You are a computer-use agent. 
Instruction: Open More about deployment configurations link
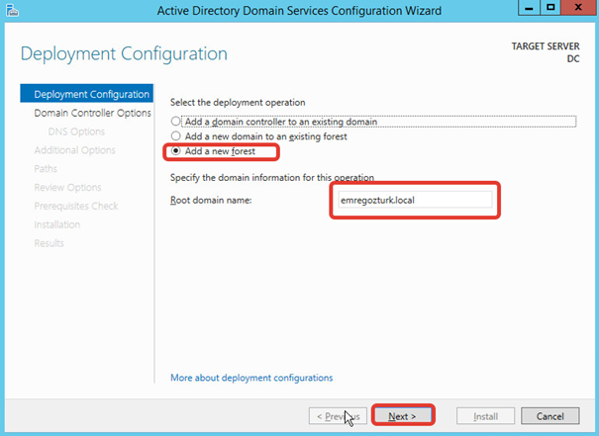tap(251, 378)
